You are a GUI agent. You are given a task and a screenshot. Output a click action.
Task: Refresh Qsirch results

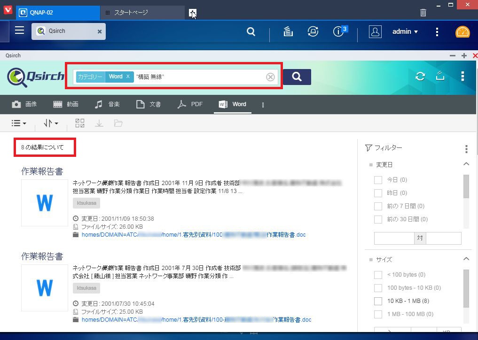point(420,76)
